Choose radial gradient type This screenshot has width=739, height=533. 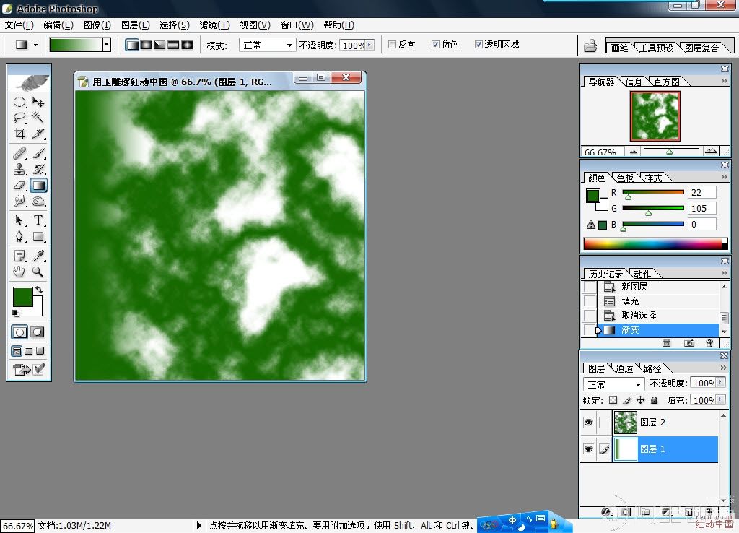[x=146, y=45]
